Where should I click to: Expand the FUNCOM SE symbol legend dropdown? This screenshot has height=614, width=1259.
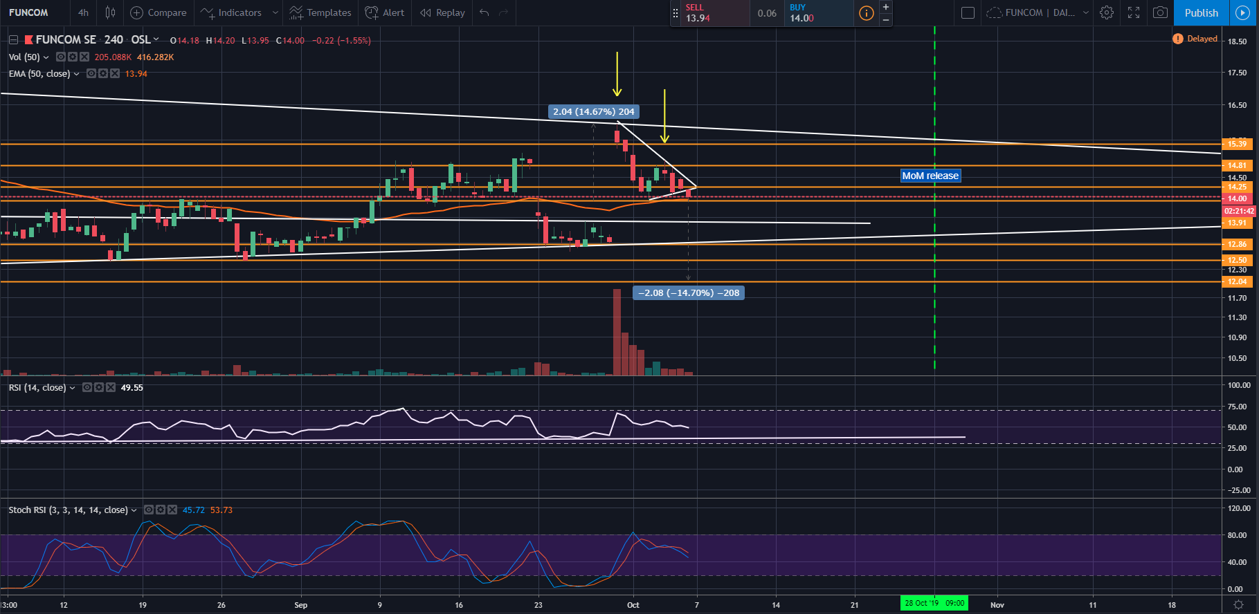pos(156,39)
